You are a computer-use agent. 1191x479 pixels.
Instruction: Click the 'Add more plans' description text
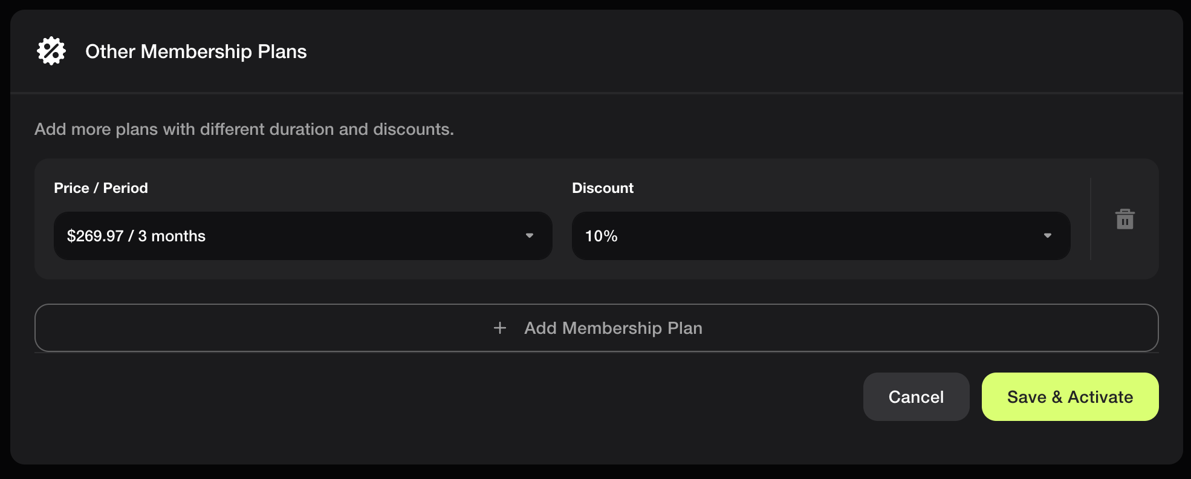click(244, 129)
